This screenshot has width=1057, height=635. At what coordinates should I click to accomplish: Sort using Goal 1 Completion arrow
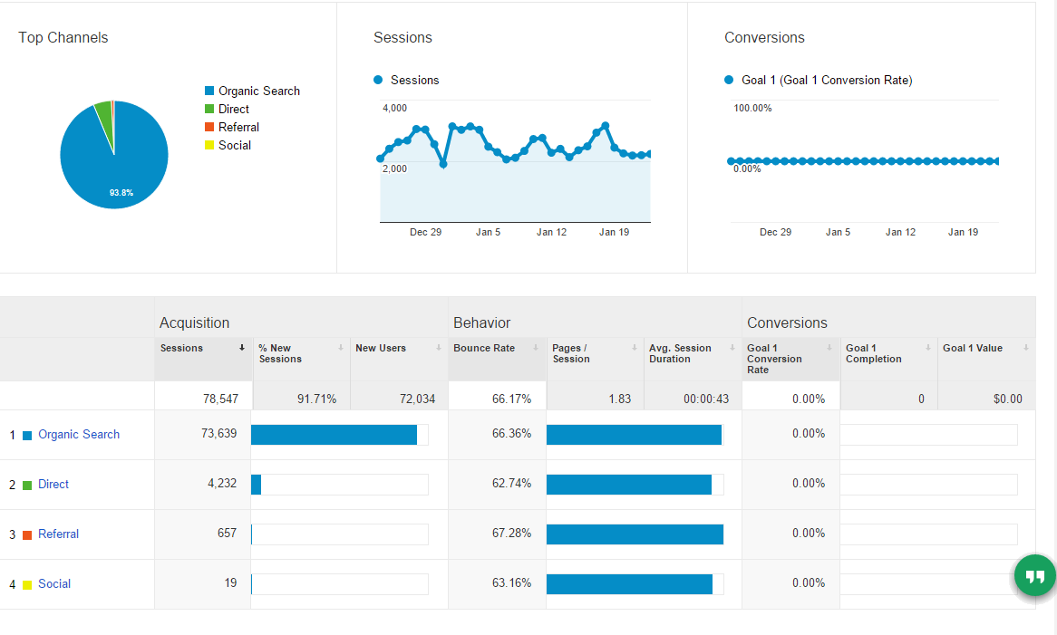coord(928,348)
